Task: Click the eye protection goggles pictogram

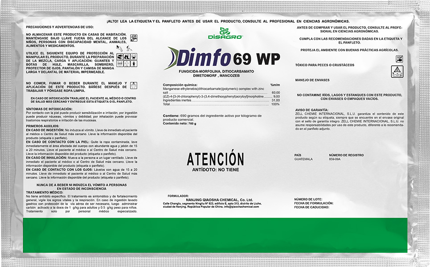Action: coord(120,64)
